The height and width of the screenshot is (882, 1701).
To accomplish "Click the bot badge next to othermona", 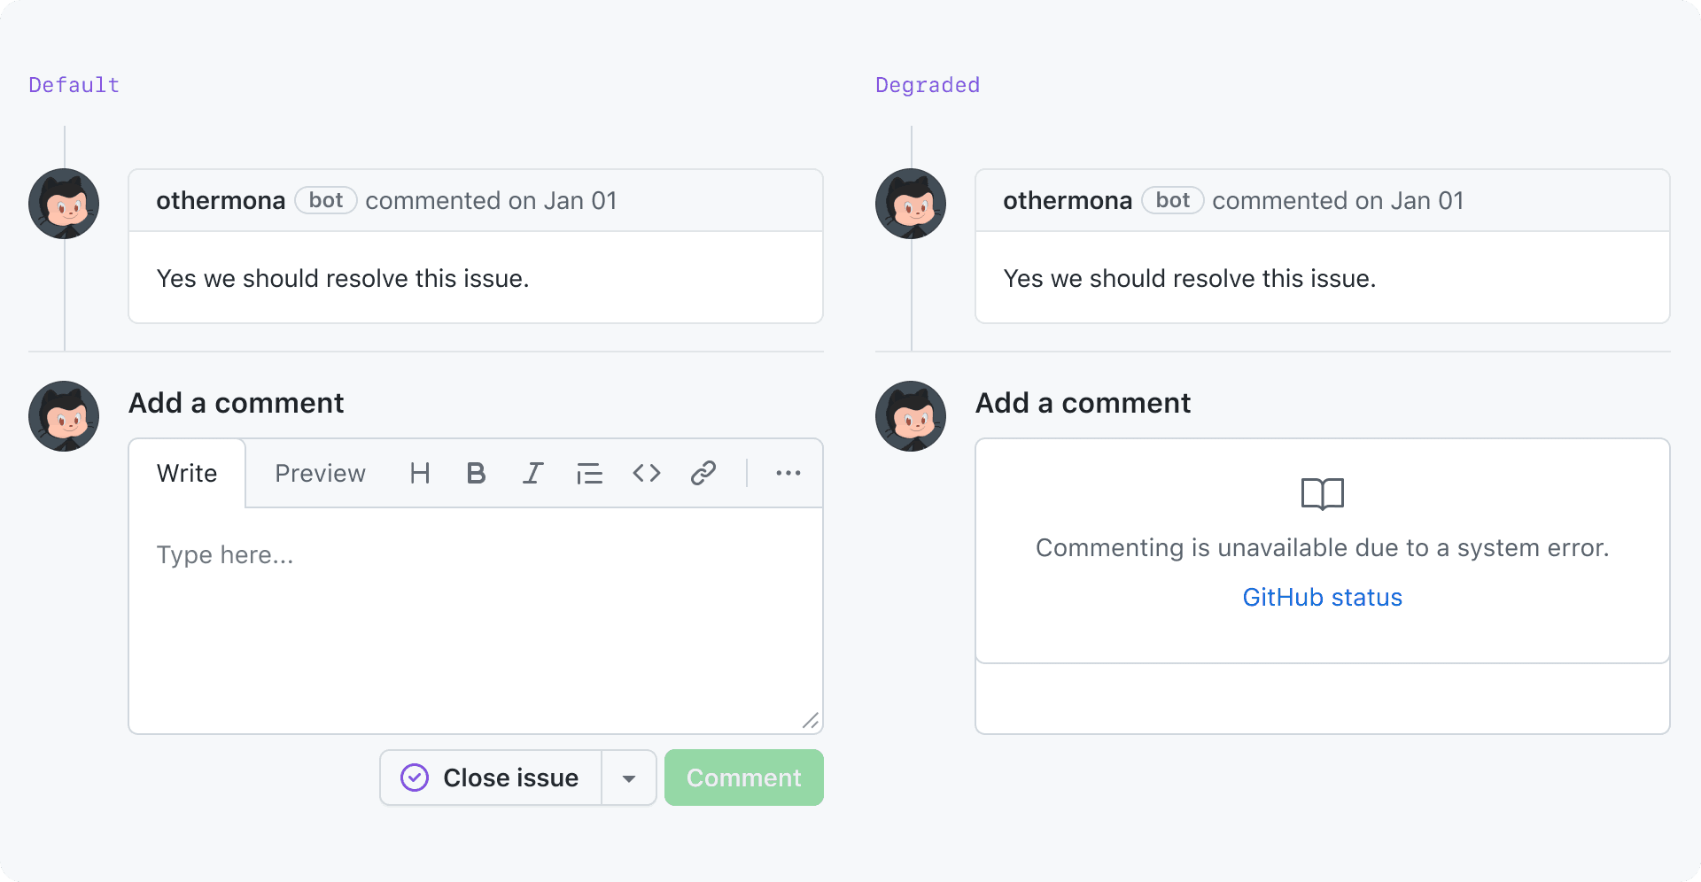I will pos(325,200).
